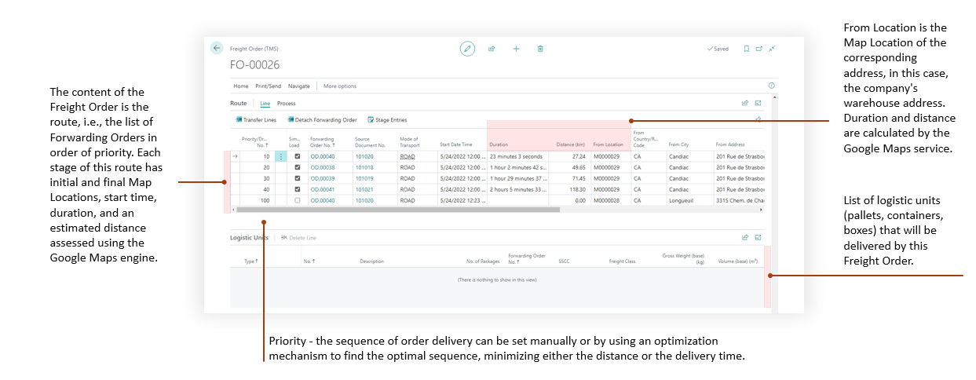Open row options menu for priority 10
Image resolution: width=976 pixels, height=380 pixels.
[x=281, y=156]
